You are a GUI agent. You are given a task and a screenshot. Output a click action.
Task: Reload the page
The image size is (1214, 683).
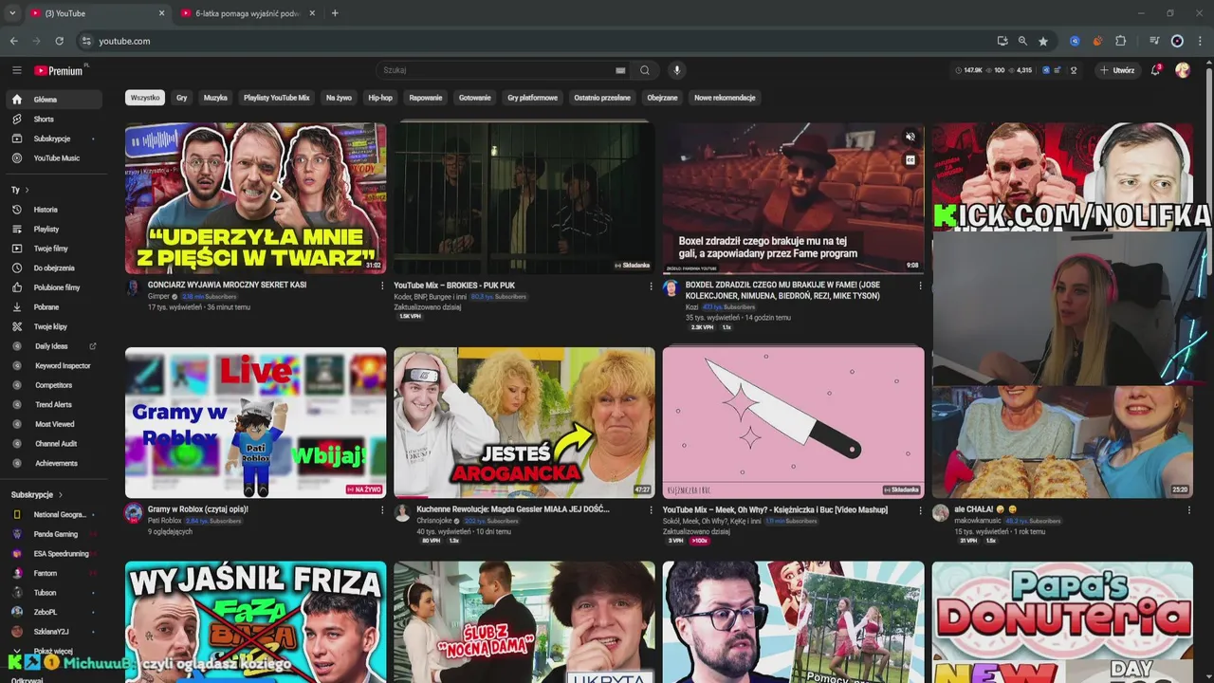point(59,41)
